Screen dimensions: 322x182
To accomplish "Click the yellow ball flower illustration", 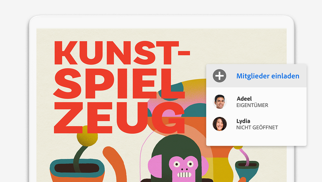I will pyautogui.click(x=87, y=136).
